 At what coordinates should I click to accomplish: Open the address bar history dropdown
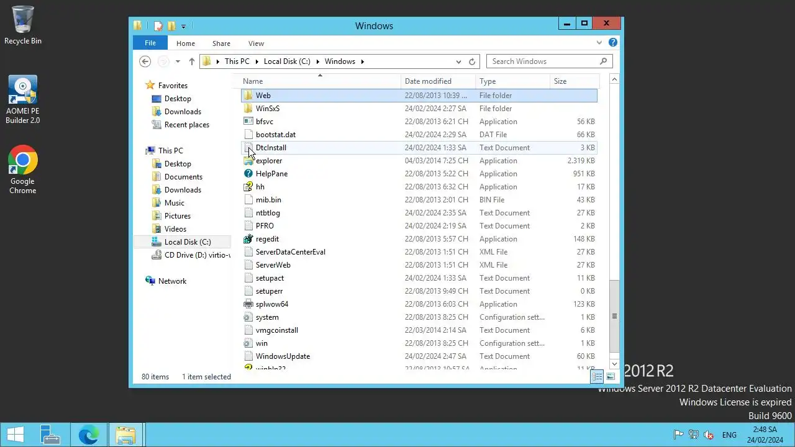(x=458, y=61)
